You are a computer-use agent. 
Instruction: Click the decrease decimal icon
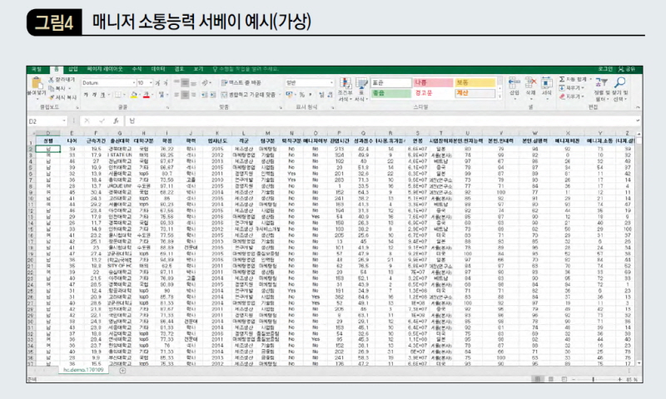(330, 95)
